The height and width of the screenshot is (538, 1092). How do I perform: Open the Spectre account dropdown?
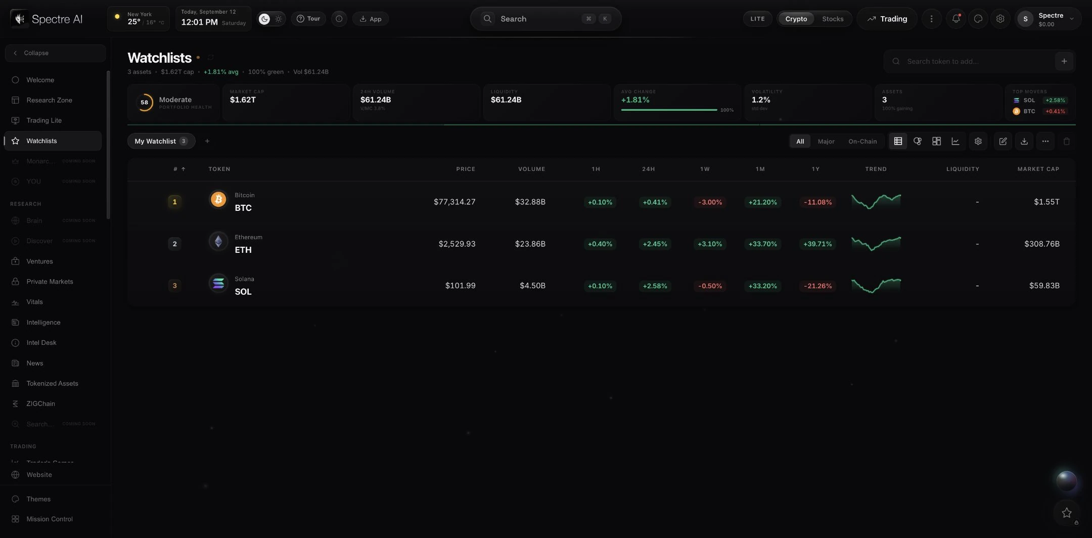(x=1048, y=19)
